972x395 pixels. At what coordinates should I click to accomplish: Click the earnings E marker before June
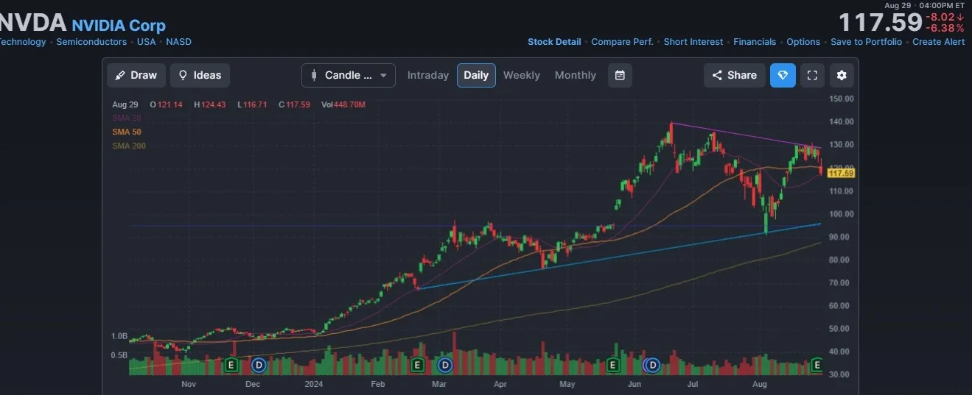[612, 364]
